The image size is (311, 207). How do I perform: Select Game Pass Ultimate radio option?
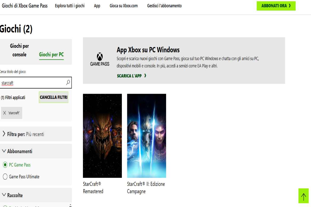[x=5, y=177]
